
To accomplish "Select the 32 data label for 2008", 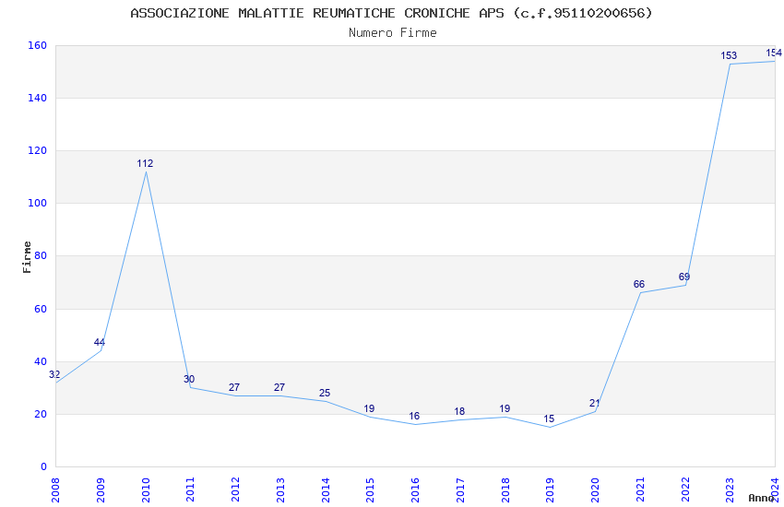I will pyautogui.click(x=54, y=375).
